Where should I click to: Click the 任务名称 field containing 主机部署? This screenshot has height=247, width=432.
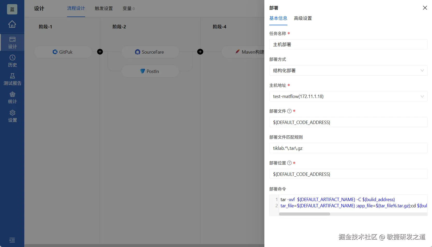point(348,44)
